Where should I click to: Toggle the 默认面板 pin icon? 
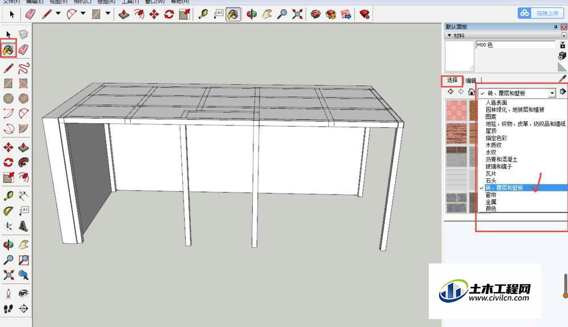[556, 27]
